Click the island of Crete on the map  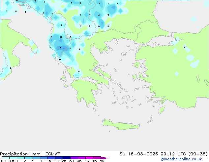pos(121,125)
